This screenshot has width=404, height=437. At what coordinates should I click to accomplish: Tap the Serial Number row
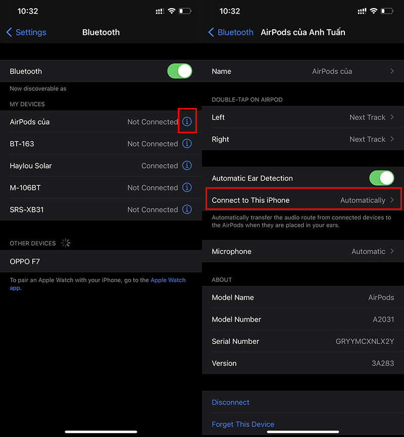click(303, 342)
